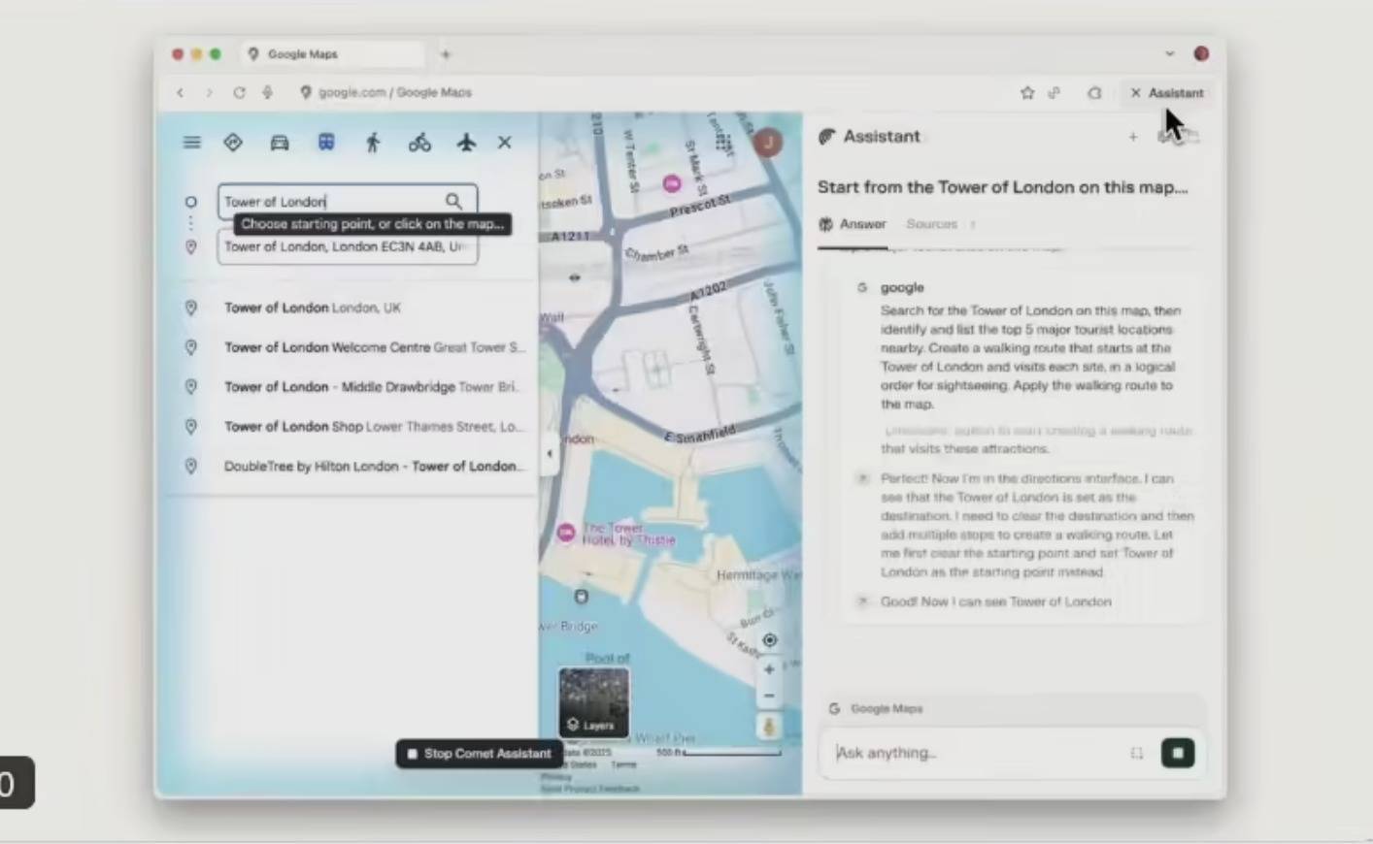Bookmark this page with star icon

coord(1027,93)
